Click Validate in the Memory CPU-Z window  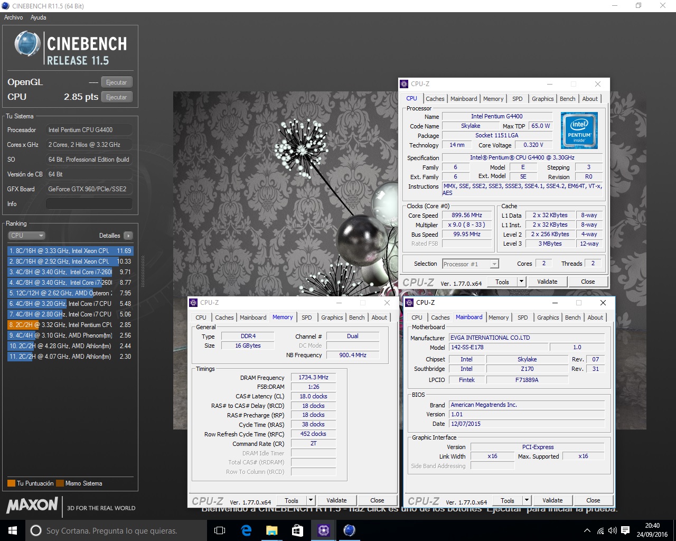pos(336,500)
